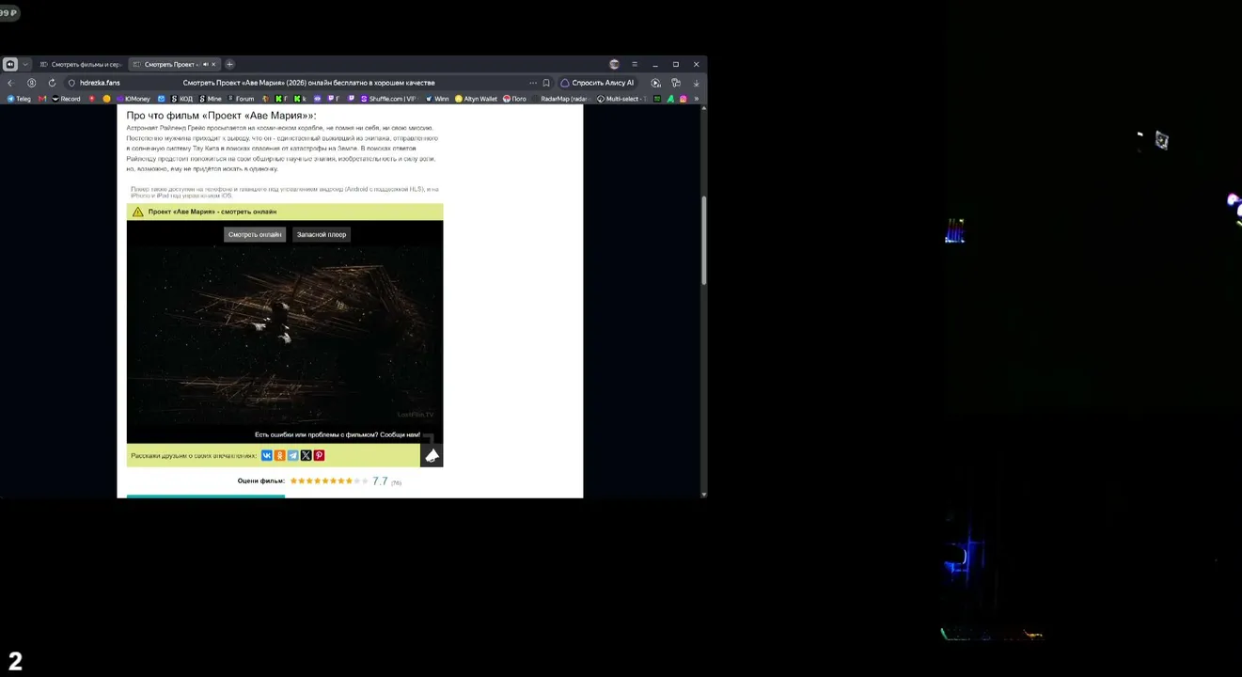Open the extensions icon in the toolbar
Screen dimensions: 1242x677
pyautogui.click(x=676, y=83)
